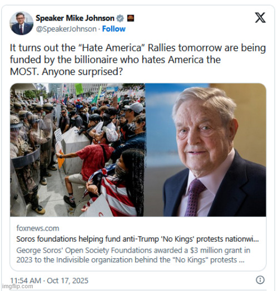278x291 pixels.
Task: Click the "MOST. Anyone surprised?" line
Action: point(66,72)
